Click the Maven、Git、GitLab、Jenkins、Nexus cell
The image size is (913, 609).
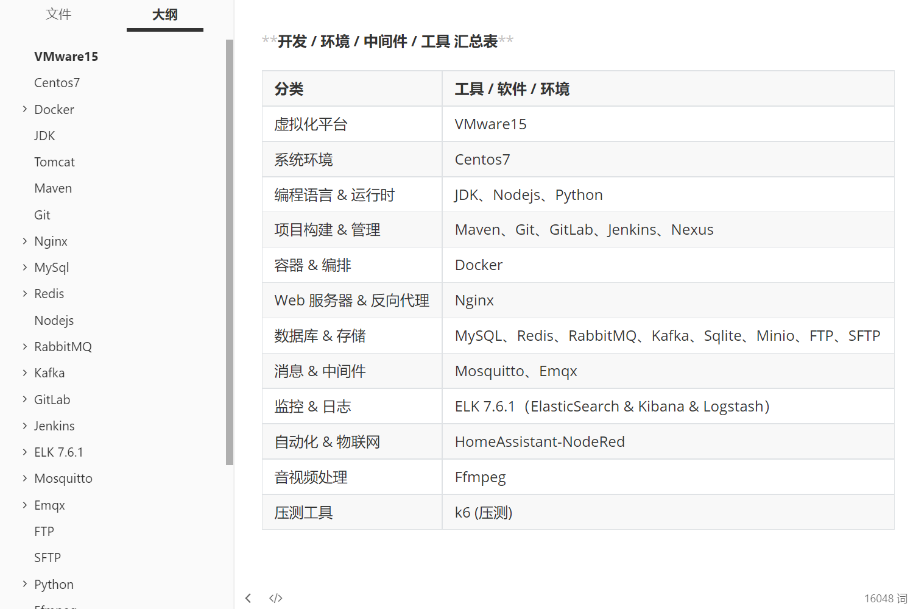pos(668,230)
